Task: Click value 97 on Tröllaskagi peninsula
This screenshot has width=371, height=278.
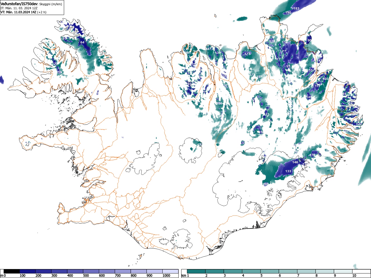Action: pyautogui.click(x=190, y=84)
